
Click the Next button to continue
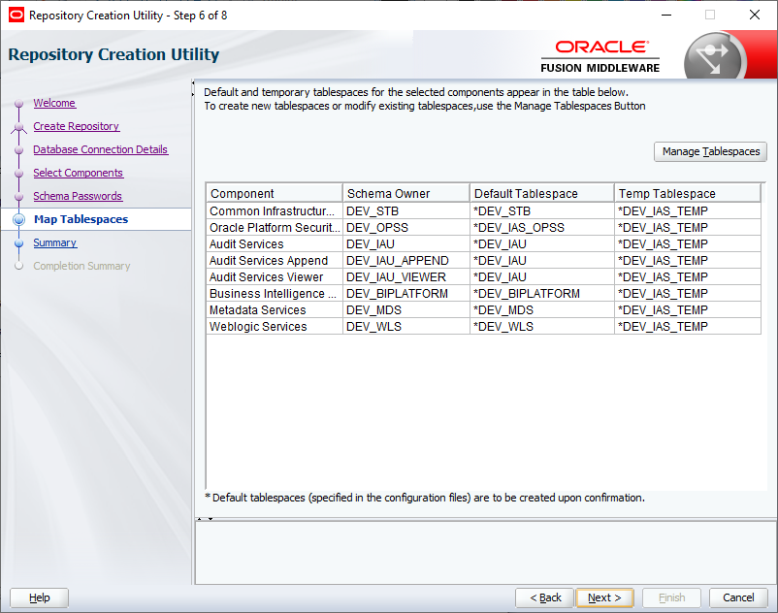pos(604,597)
